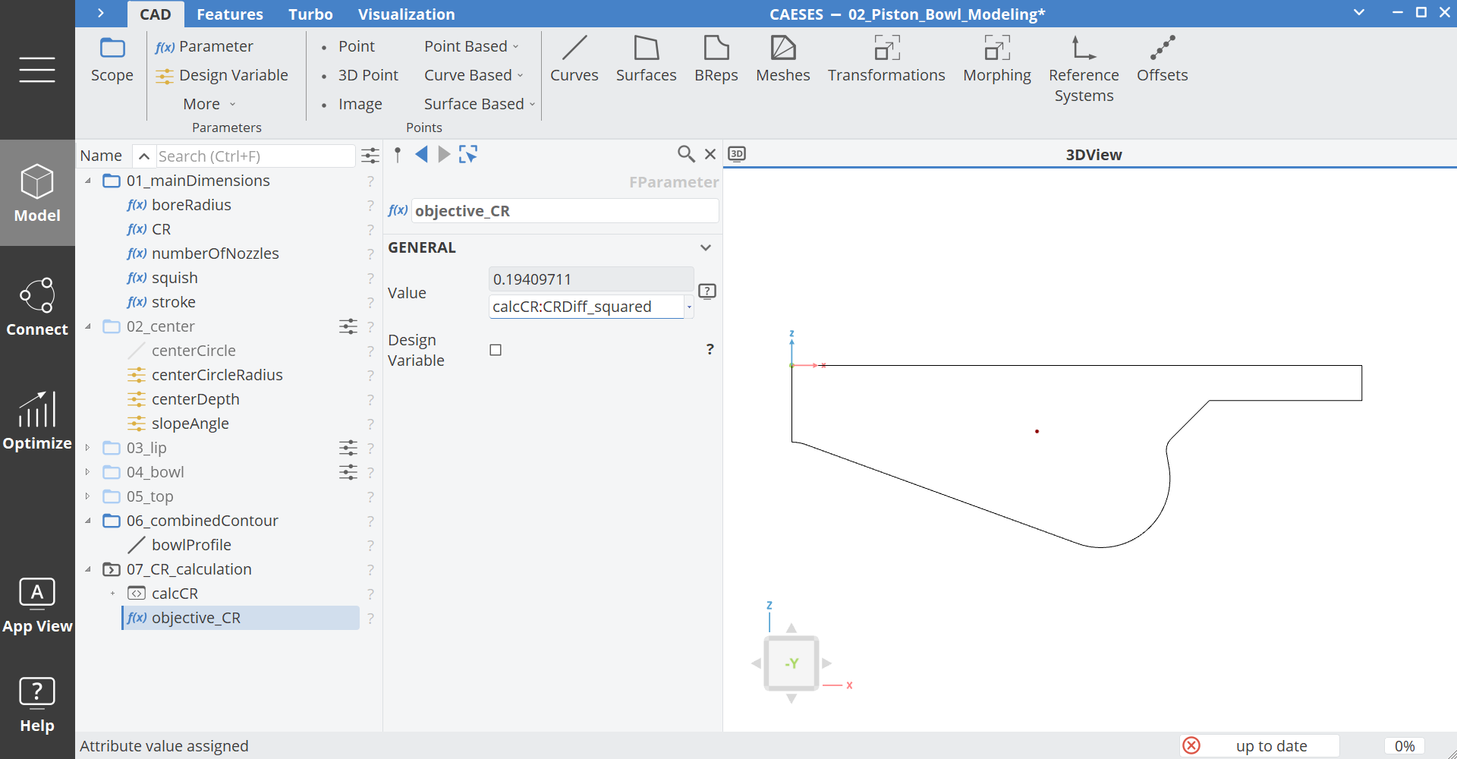Click the object tree search field
The image size is (1457, 759).
click(x=255, y=156)
